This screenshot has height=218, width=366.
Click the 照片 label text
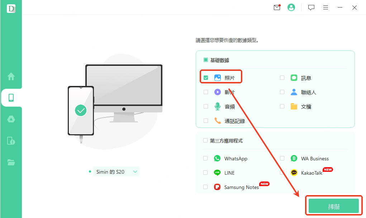pyautogui.click(x=230, y=78)
